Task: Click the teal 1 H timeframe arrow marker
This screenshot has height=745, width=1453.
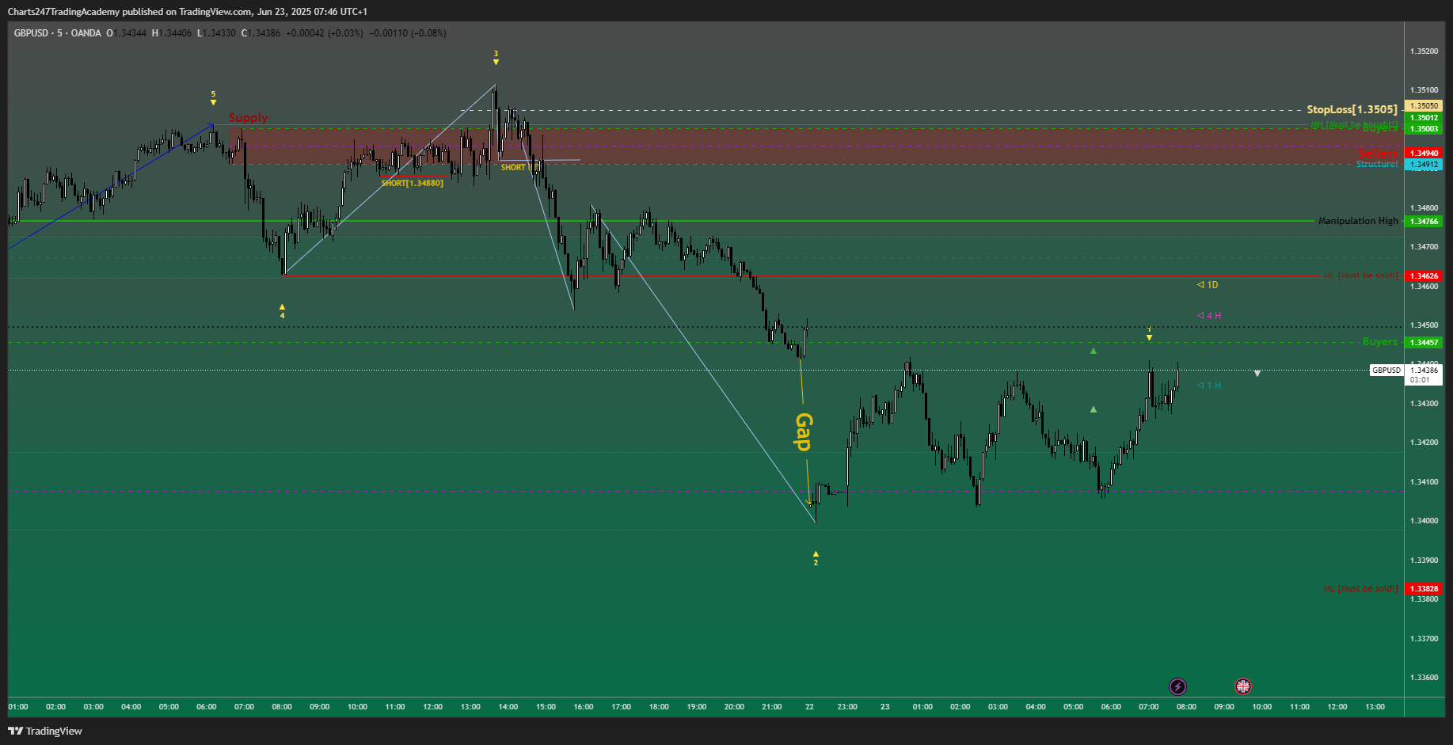Action: (x=1209, y=385)
